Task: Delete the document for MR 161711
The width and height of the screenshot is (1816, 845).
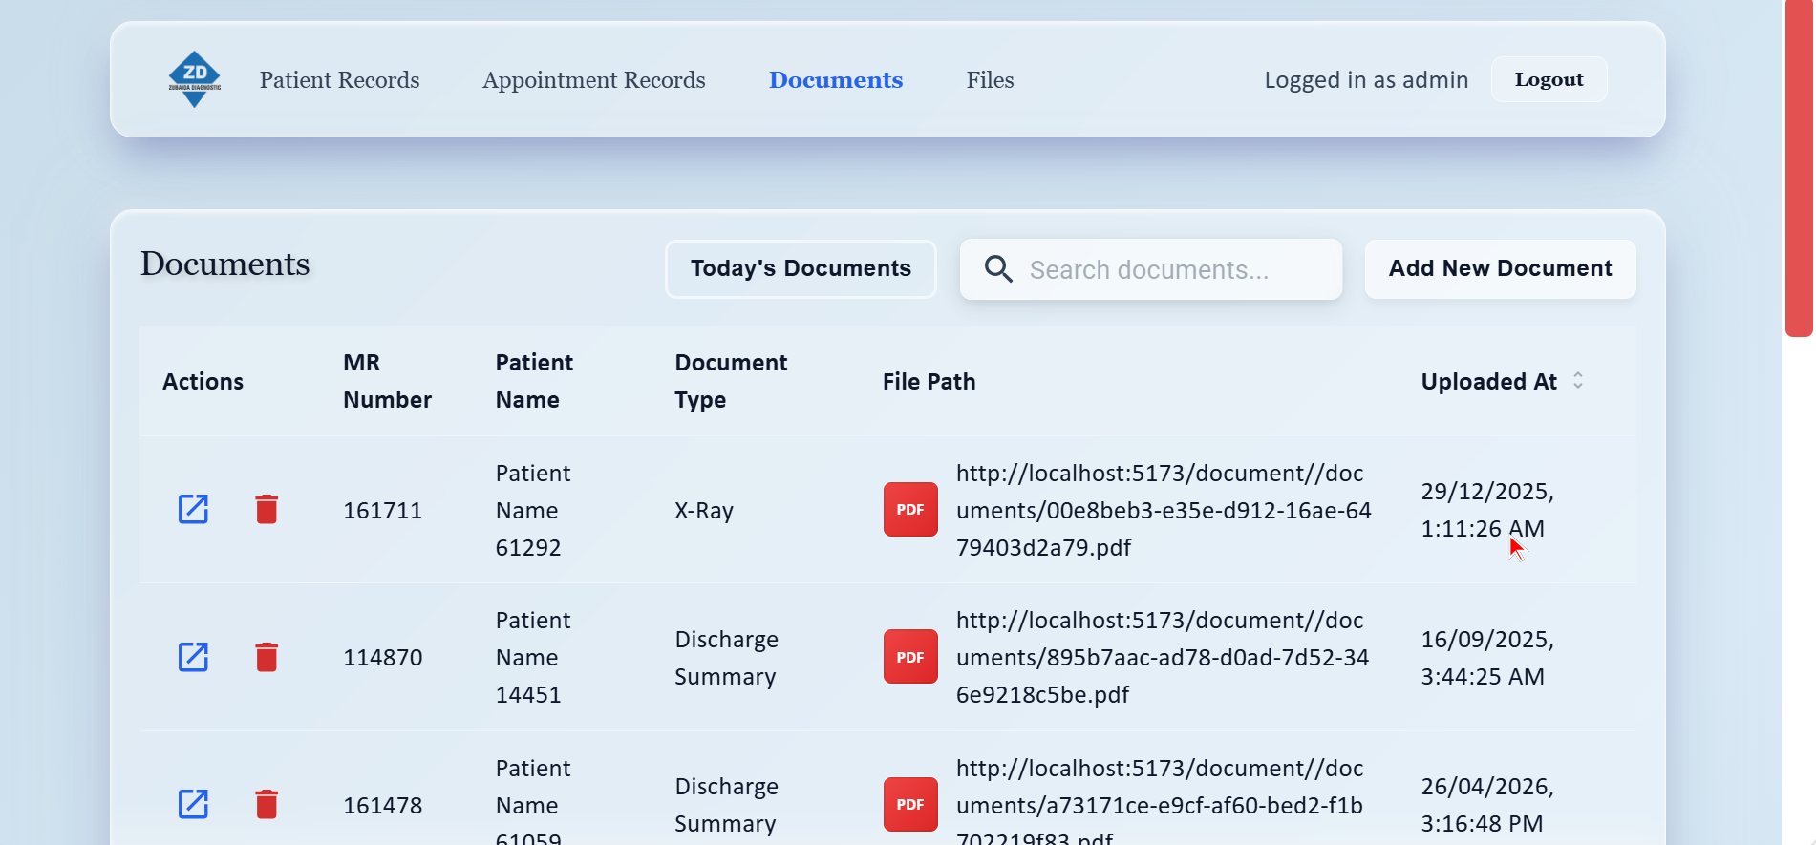Action: click(267, 509)
